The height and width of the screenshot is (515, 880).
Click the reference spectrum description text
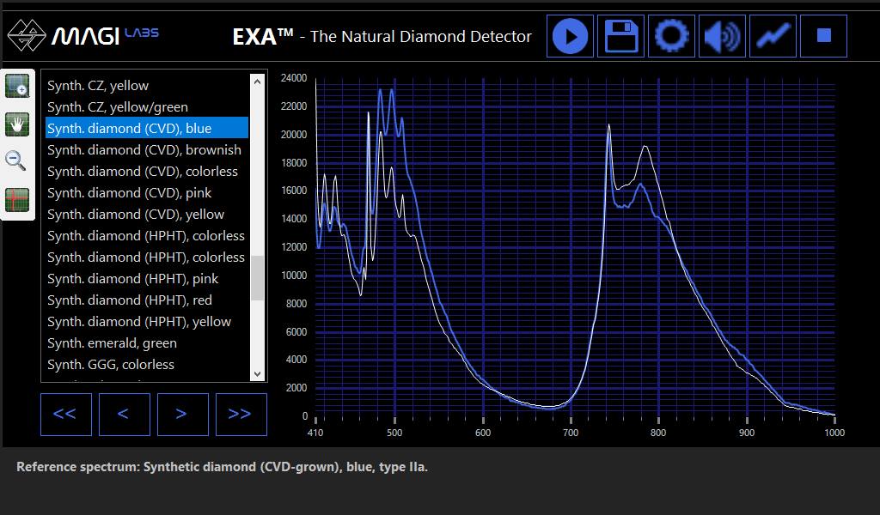223,467
